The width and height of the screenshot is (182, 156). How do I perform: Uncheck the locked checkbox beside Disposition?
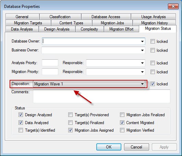click(153, 84)
